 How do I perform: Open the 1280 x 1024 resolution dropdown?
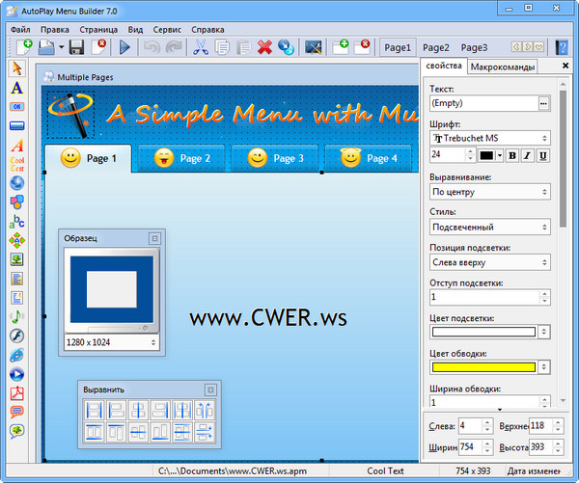pos(112,342)
